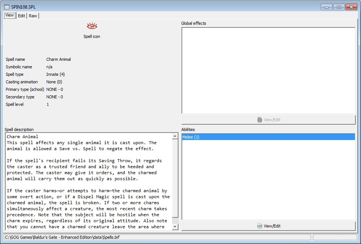
Task: Click inside the empty Global effects list
Action: (268, 70)
